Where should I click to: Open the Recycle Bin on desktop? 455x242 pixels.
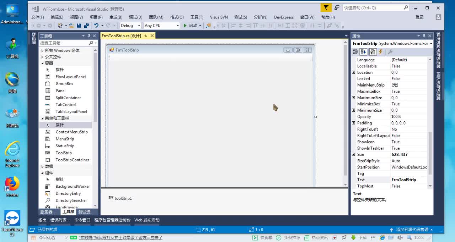click(12, 118)
